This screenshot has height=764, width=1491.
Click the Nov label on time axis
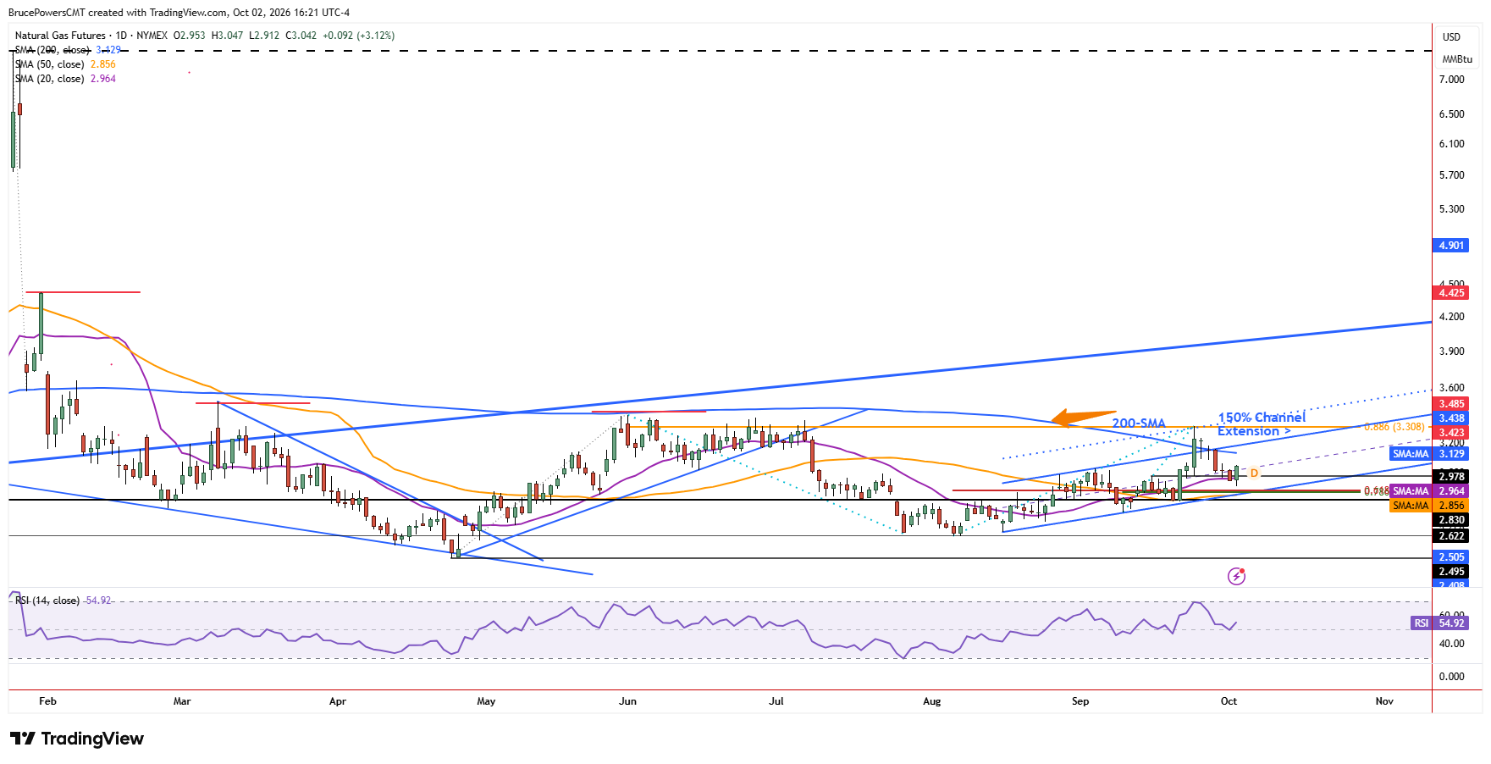click(1384, 701)
